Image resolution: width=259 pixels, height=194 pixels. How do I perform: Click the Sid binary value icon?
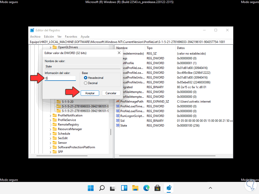(118, 120)
